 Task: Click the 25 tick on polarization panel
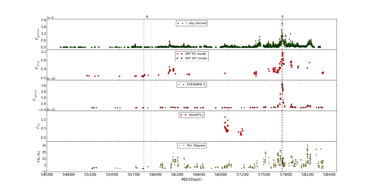(44, 152)
